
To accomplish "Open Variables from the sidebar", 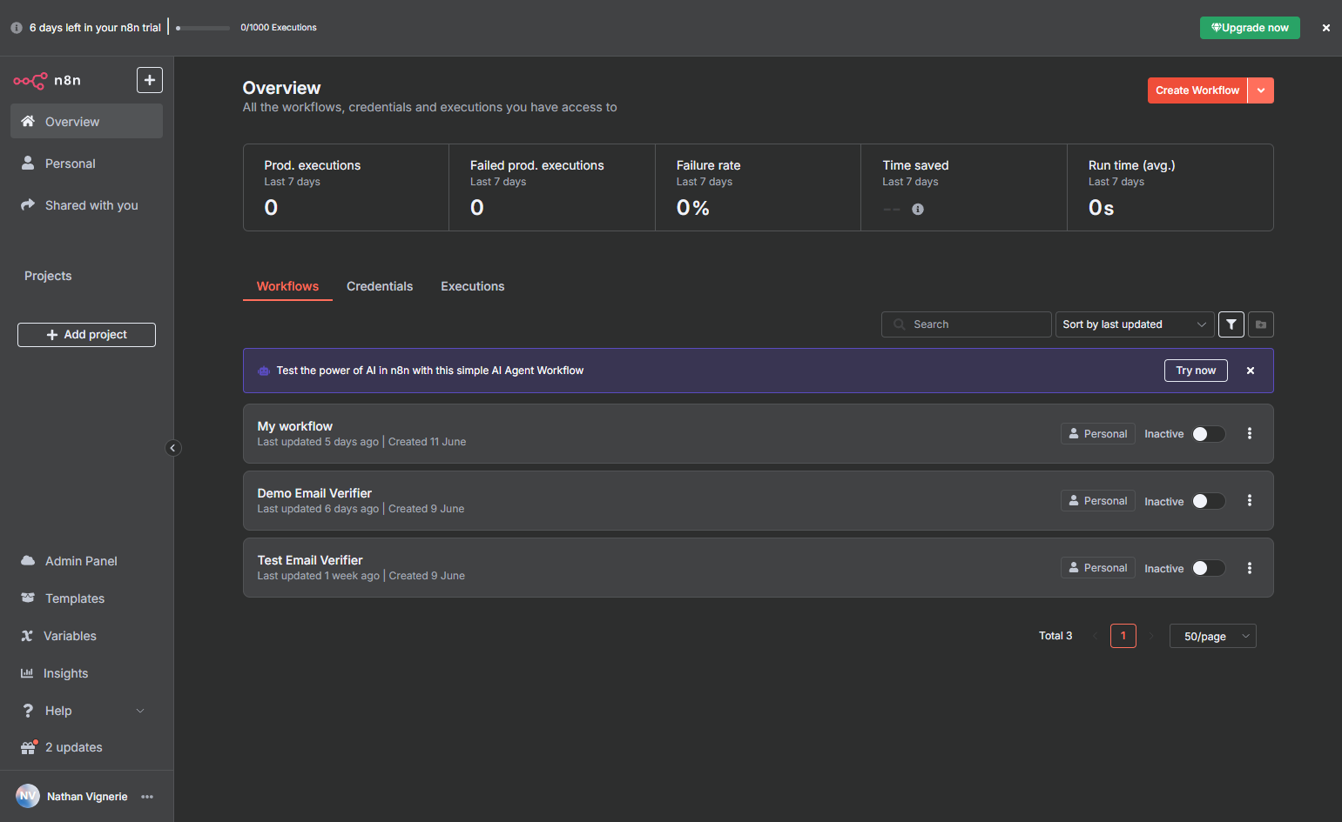I will [71, 636].
